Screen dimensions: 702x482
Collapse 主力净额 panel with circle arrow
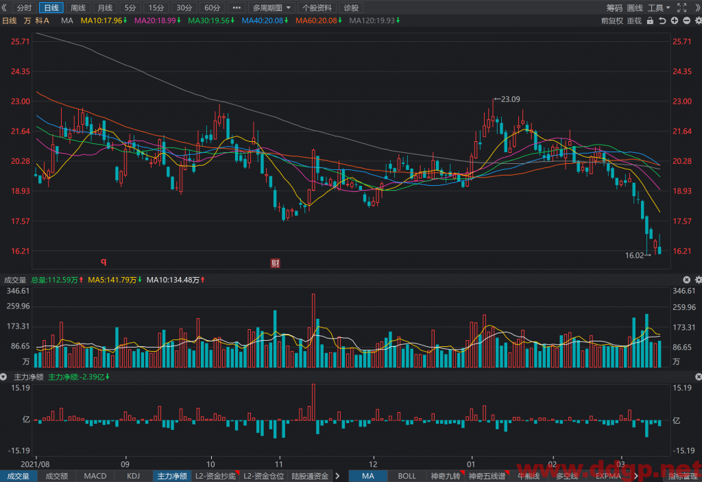3,376
